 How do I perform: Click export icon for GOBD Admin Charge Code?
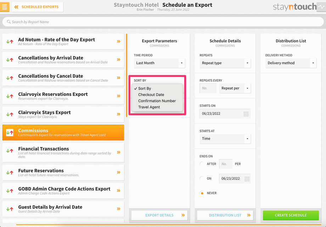click(10, 191)
